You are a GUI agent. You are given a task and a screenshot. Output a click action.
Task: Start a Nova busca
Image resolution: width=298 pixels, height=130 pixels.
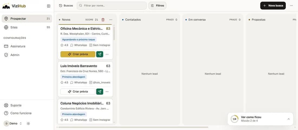(273, 6)
